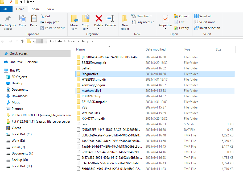Open Properties with the checkmark icon
Screen dimensions: 243x171
tap(165, 19)
